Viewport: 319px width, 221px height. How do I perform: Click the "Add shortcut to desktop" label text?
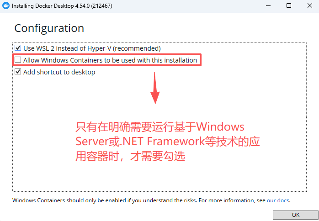point(59,72)
